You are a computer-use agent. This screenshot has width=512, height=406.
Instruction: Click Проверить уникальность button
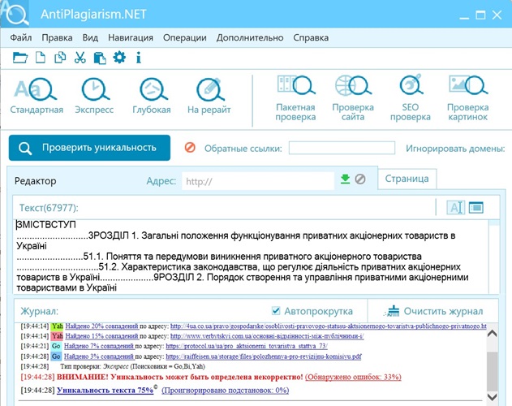(89, 148)
